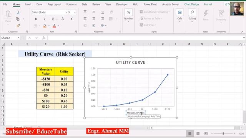This screenshot has height=138, width=246.
Task: Apply the Fill Color bucket
Action: (45, 26)
